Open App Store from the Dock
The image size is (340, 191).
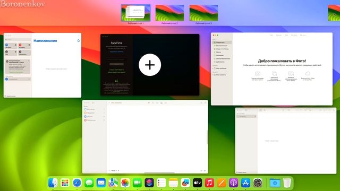tap(245, 183)
